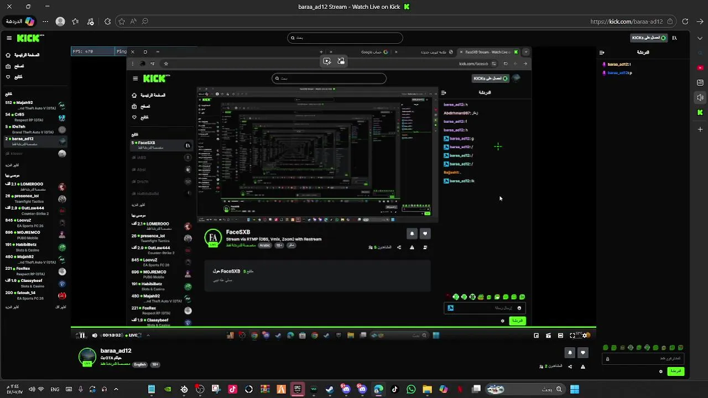Screen dimensions: 708x398
Task: Go to Kick home sidebar item
Action: 23,55
